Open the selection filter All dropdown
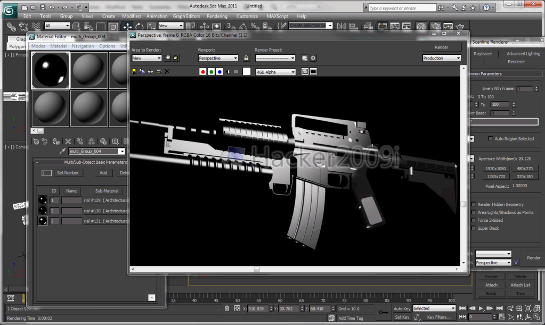 pos(58,26)
